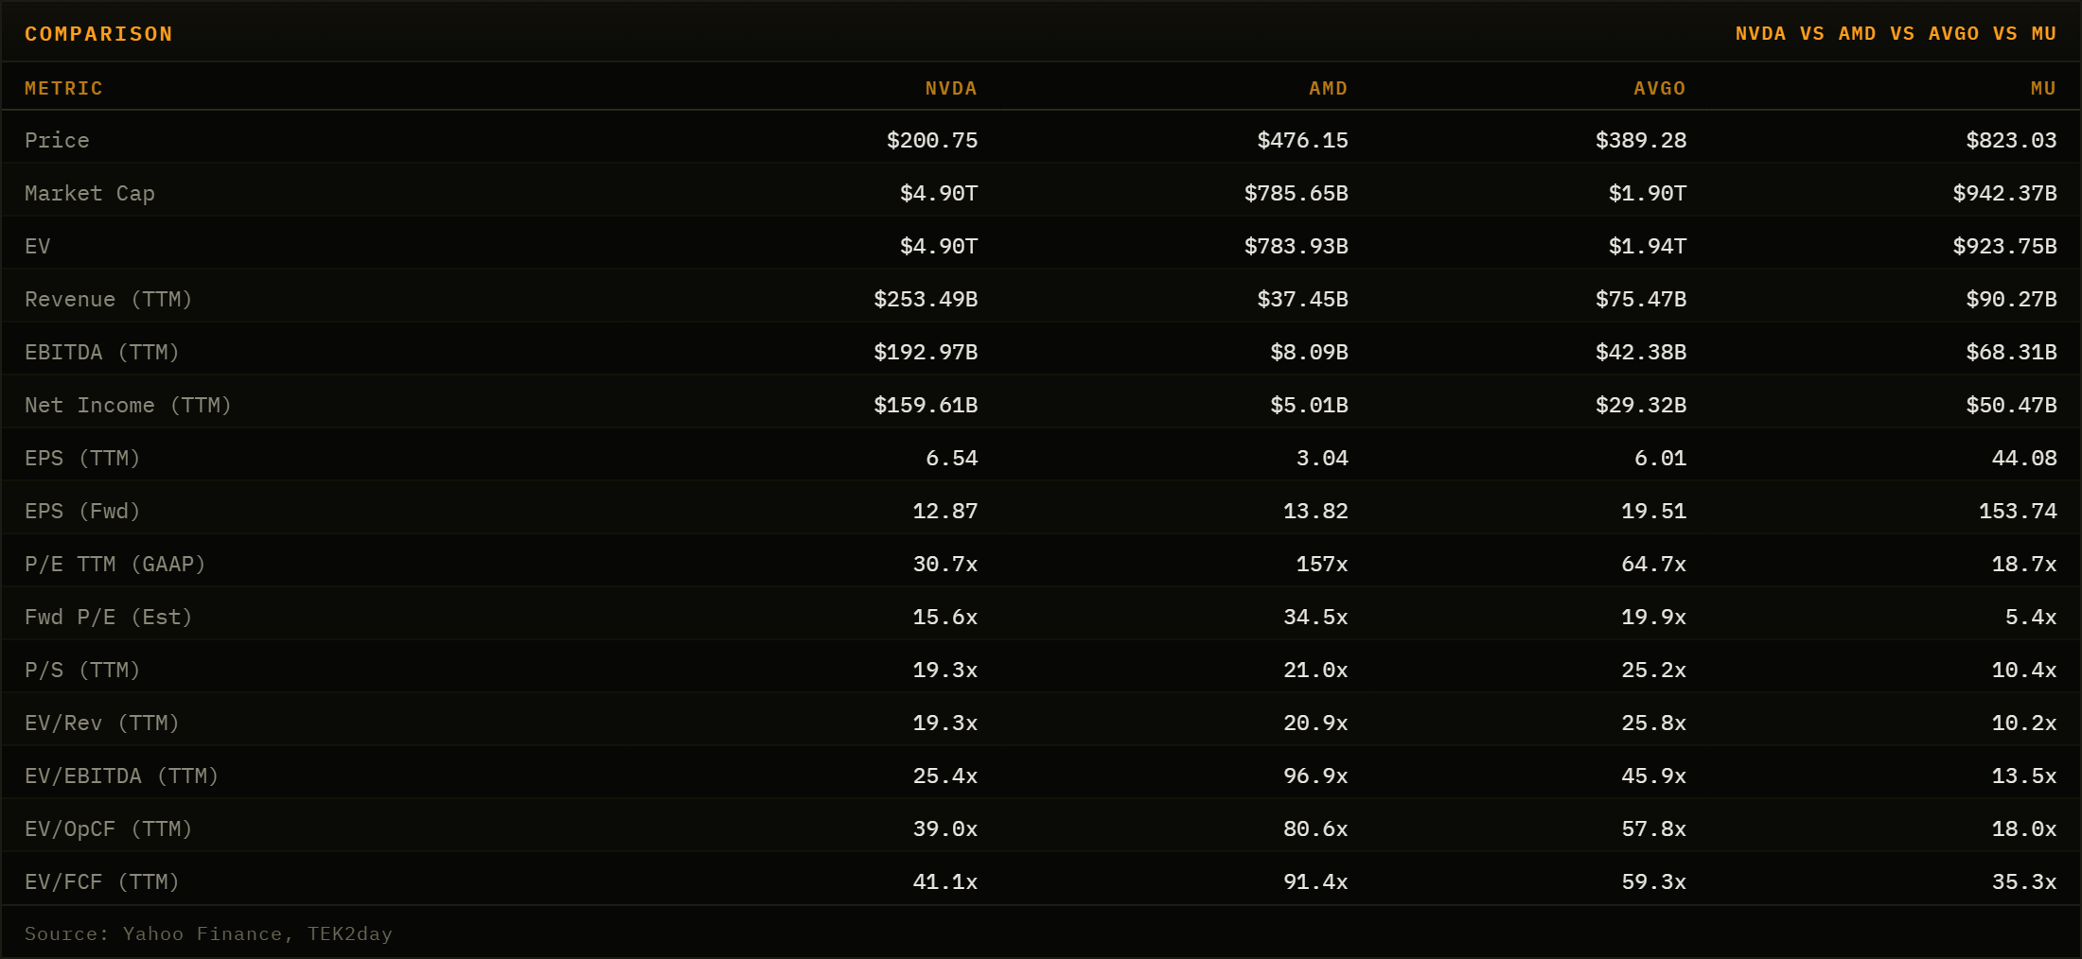The height and width of the screenshot is (959, 2082).
Task: Click the NVDA column header
Action: click(951, 88)
